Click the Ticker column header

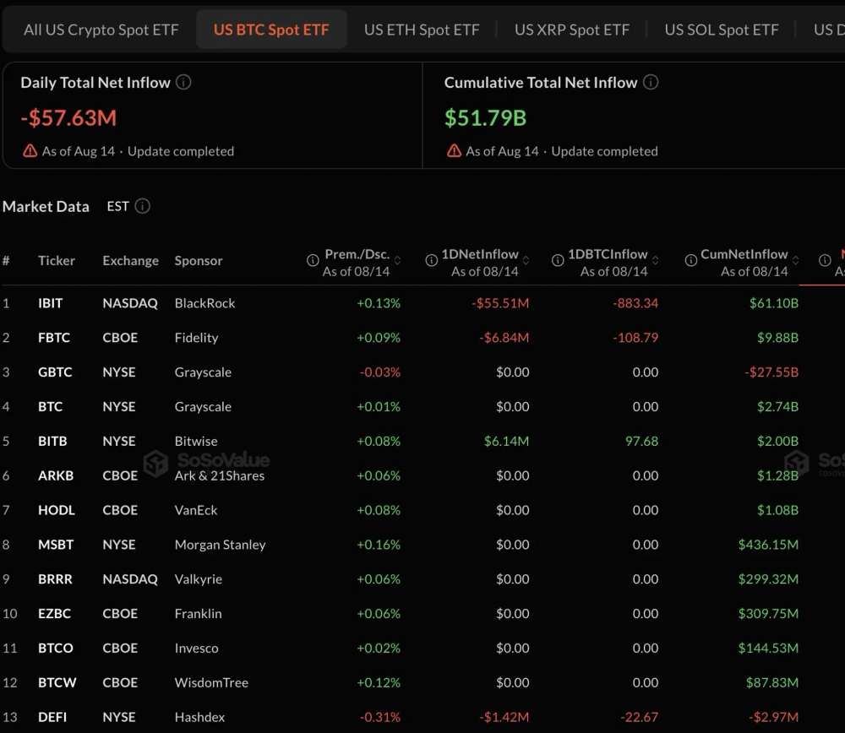(x=56, y=261)
